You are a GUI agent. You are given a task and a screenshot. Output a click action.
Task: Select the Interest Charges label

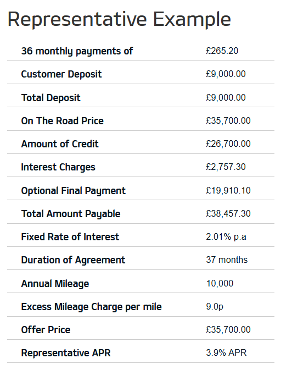(58, 167)
